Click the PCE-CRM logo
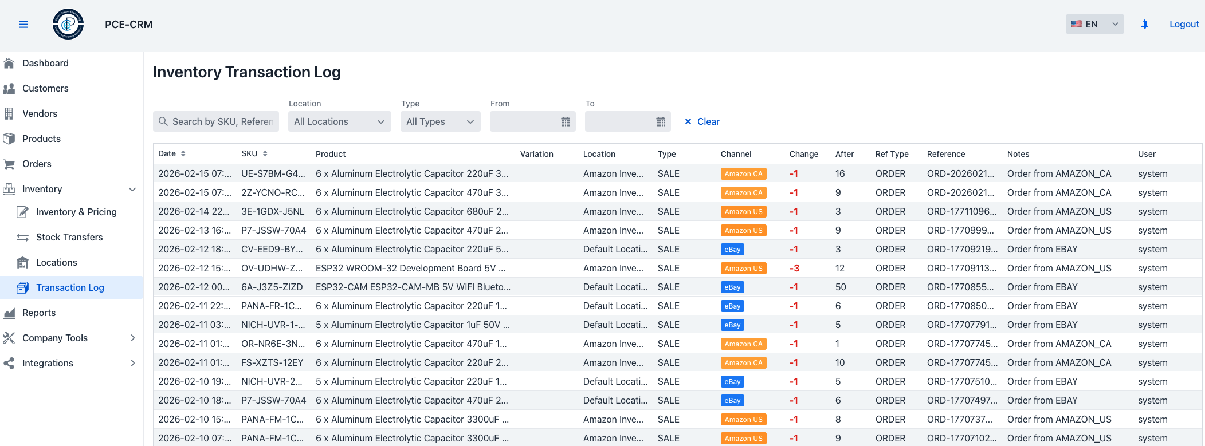This screenshot has width=1205, height=446. [68, 25]
